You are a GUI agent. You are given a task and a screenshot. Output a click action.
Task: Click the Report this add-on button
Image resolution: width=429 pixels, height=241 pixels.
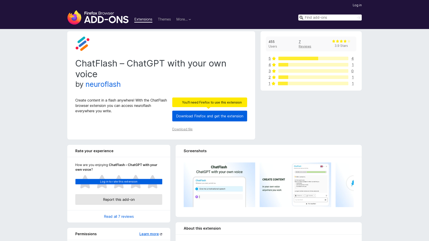(119, 199)
